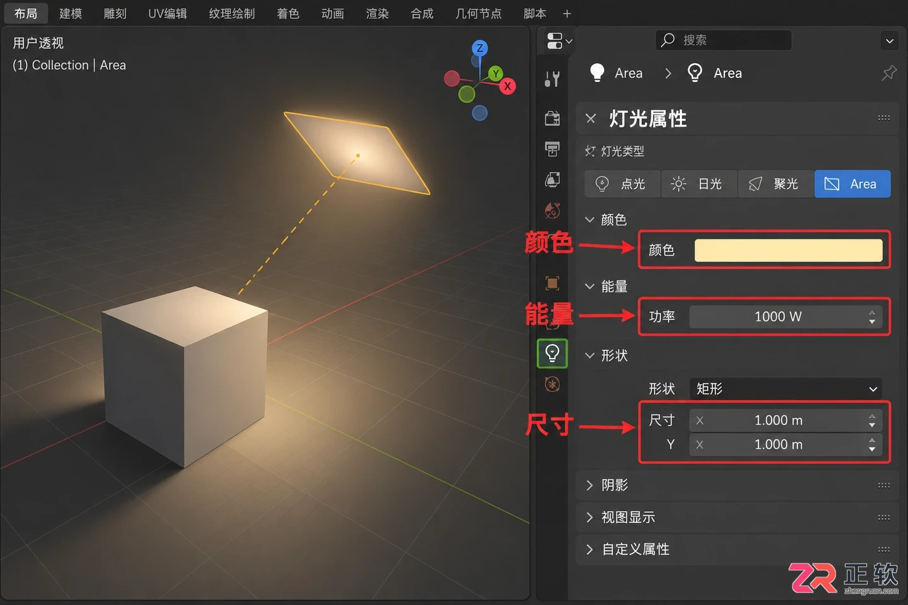908x605 pixels.
Task: Click the negative X red gizmo dot
Action: [451, 79]
